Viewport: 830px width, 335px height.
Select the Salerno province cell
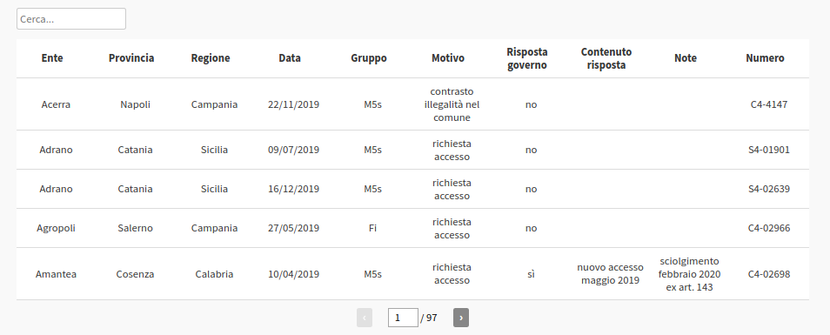pyautogui.click(x=135, y=228)
